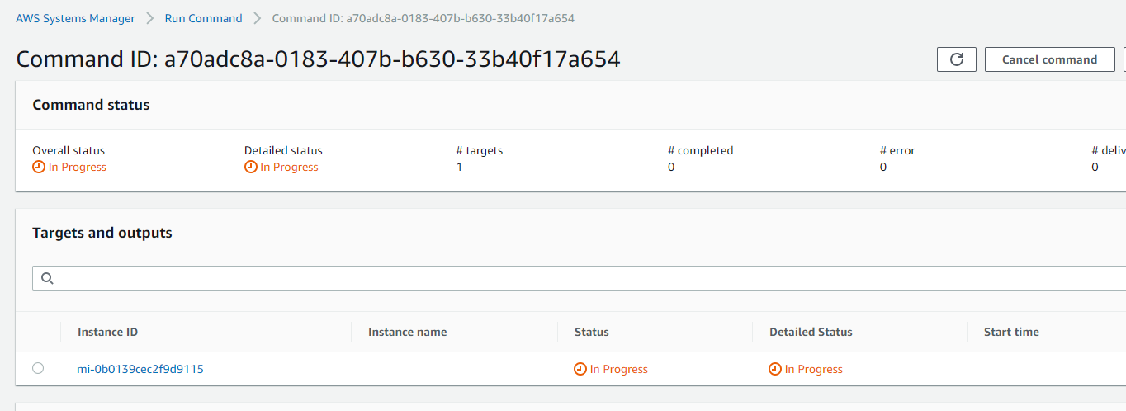The height and width of the screenshot is (411, 1126).
Task: Click the instance row Status clock icon
Action: [x=580, y=369]
